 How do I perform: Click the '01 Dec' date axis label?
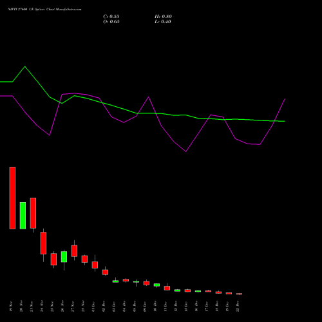click(93, 307)
